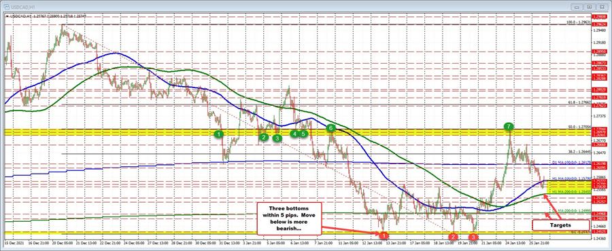Click the 'H1 MA:100:0:0: 1.25790' label
612x251 pixels.
tap(572, 178)
